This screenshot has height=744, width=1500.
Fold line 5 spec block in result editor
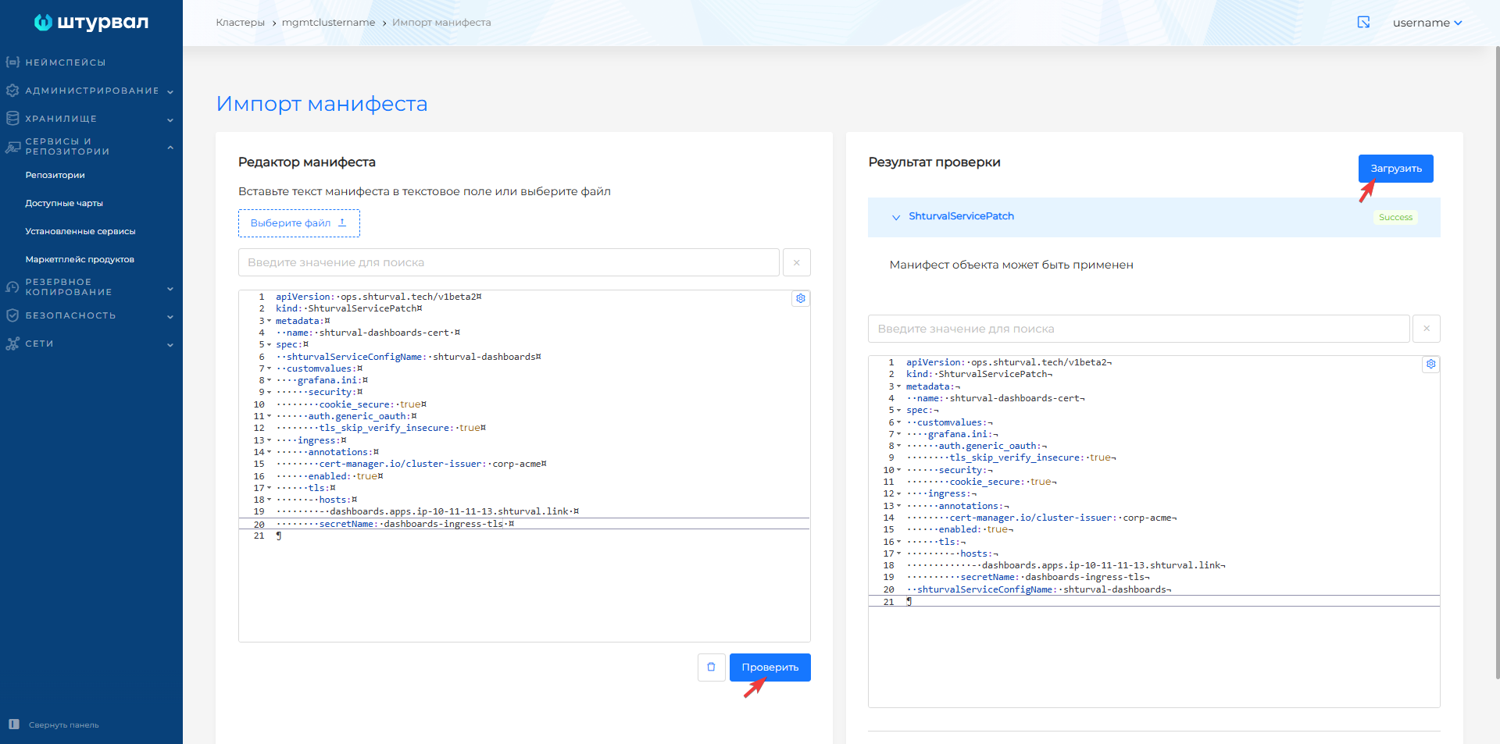click(899, 410)
